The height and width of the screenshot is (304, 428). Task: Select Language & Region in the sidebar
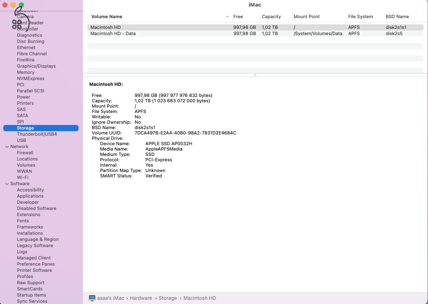(x=38, y=239)
